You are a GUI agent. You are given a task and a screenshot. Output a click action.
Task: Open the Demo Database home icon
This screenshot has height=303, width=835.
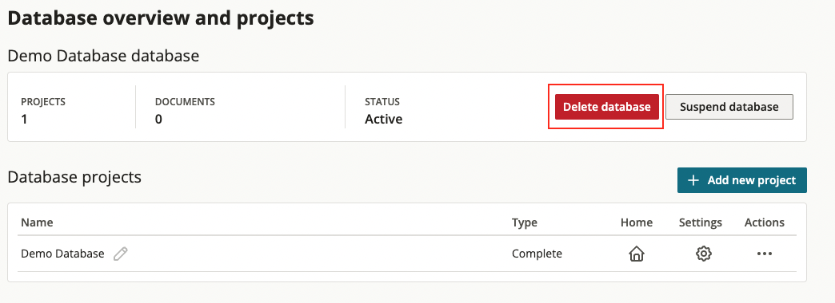tap(637, 254)
